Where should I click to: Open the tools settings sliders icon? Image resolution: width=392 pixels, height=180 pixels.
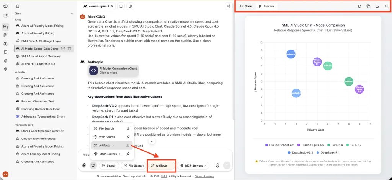(x=93, y=165)
